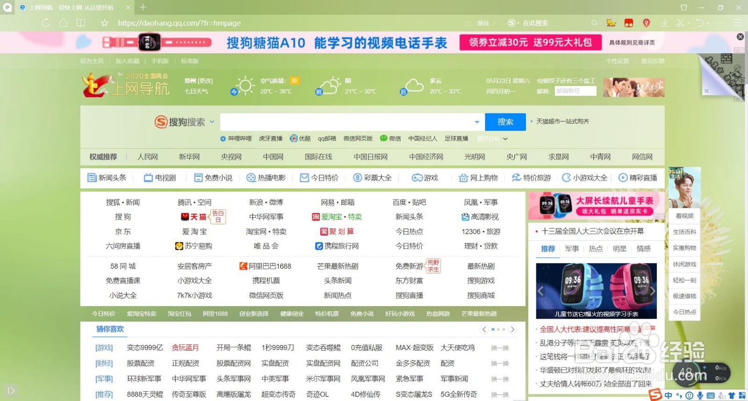This screenshot has height=401, width=748.
Task: Switch to 情感 news tab
Action: 643,249
